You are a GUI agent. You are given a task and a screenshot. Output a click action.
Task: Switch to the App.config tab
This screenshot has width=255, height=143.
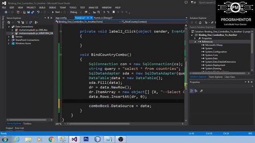(61, 18)
